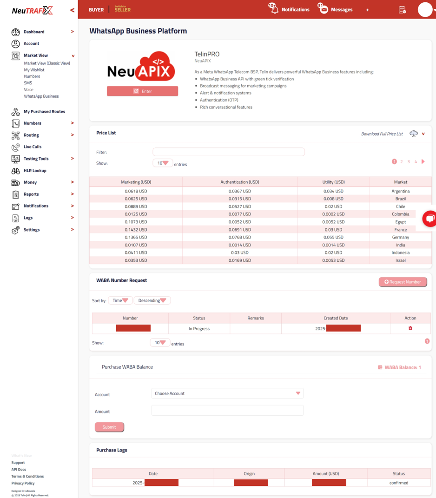Open the Logs file icon
The image size is (436, 498).
15,218
